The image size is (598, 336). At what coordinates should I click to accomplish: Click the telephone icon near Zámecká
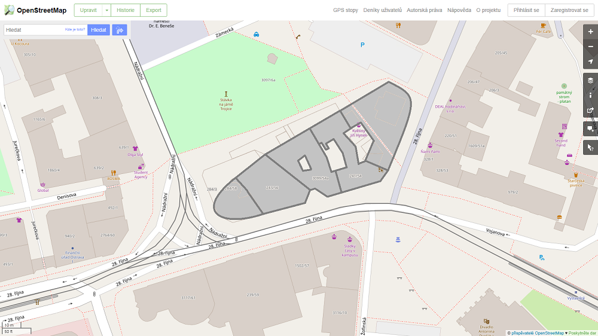[x=298, y=37]
